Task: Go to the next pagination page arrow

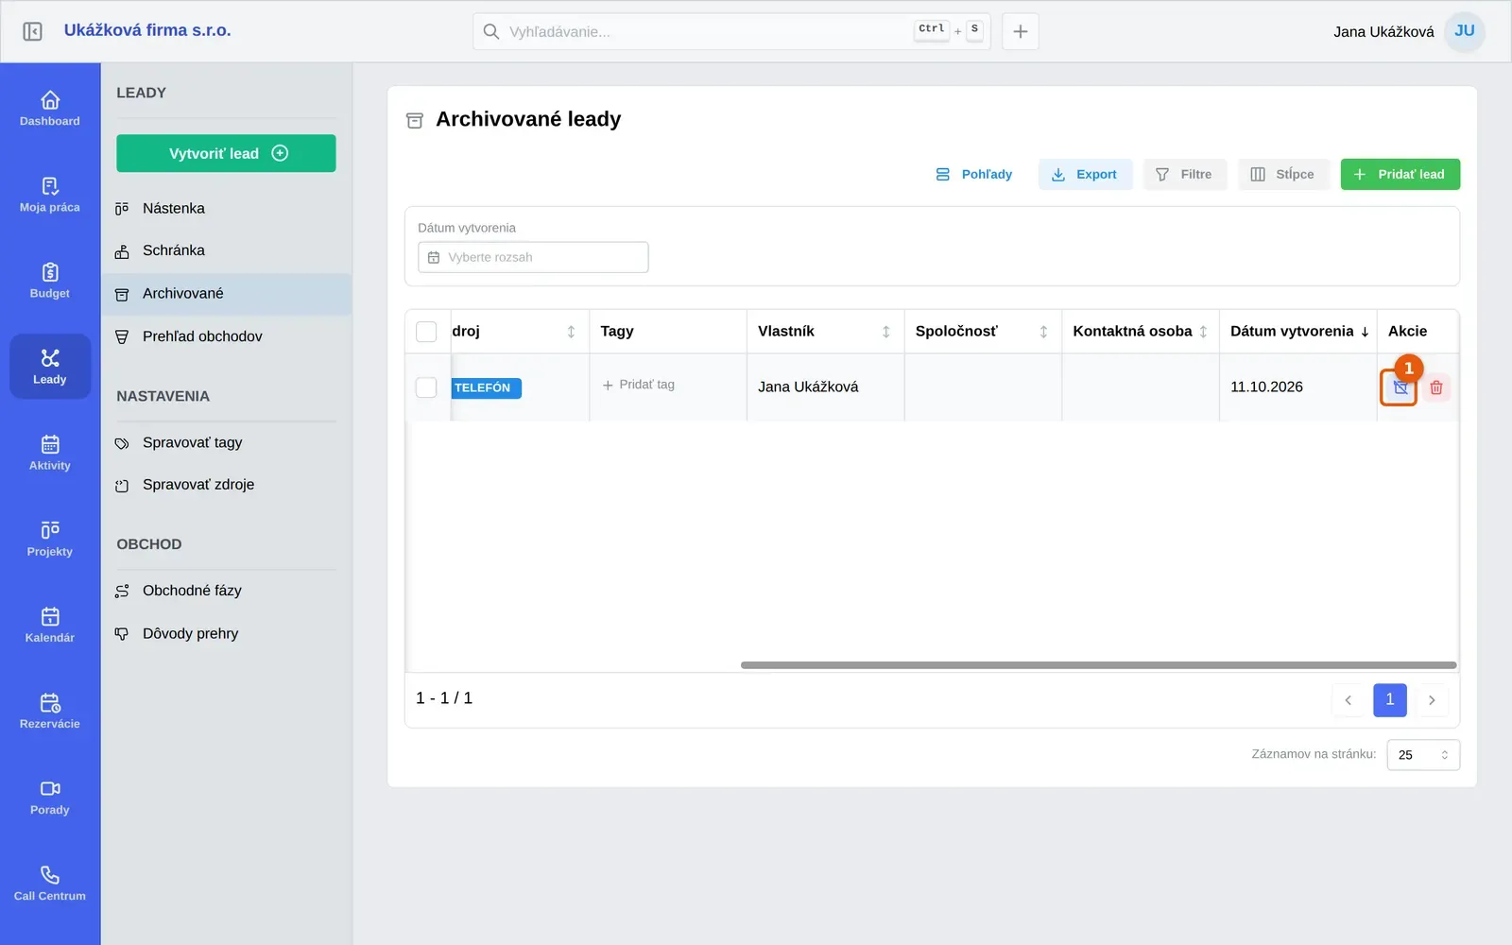Action: click(1432, 700)
